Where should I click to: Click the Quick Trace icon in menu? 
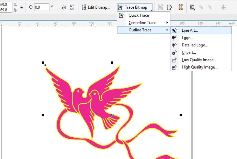[x=121, y=15]
